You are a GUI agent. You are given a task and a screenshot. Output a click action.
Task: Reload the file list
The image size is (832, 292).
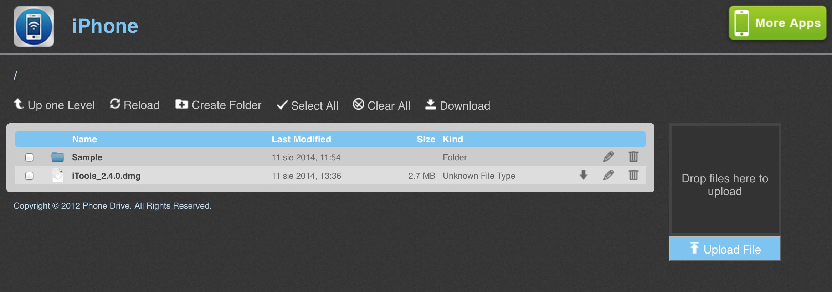click(x=135, y=105)
